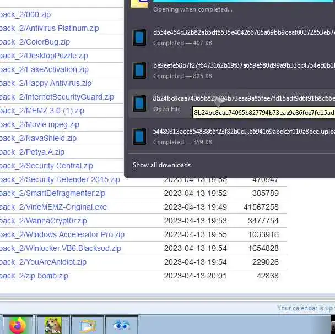Click the download progress bar

(244, 1)
